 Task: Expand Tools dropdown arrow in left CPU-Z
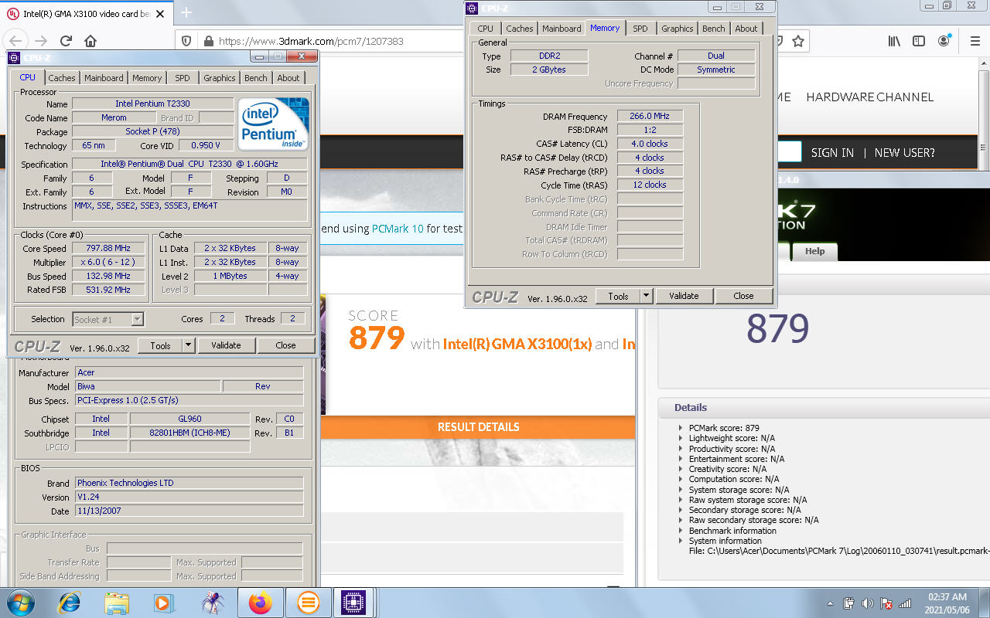(x=189, y=345)
